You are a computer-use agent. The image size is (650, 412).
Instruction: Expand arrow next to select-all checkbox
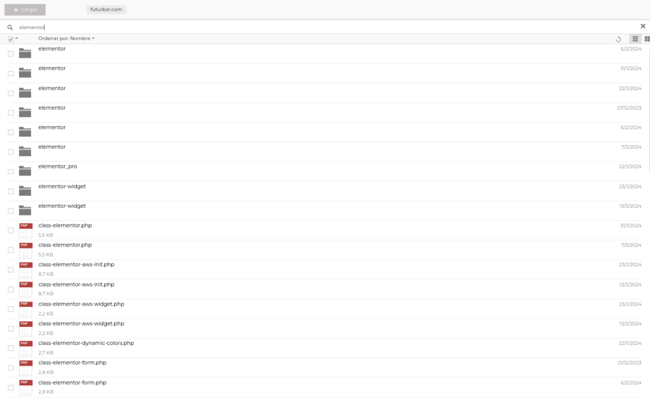point(17,39)
